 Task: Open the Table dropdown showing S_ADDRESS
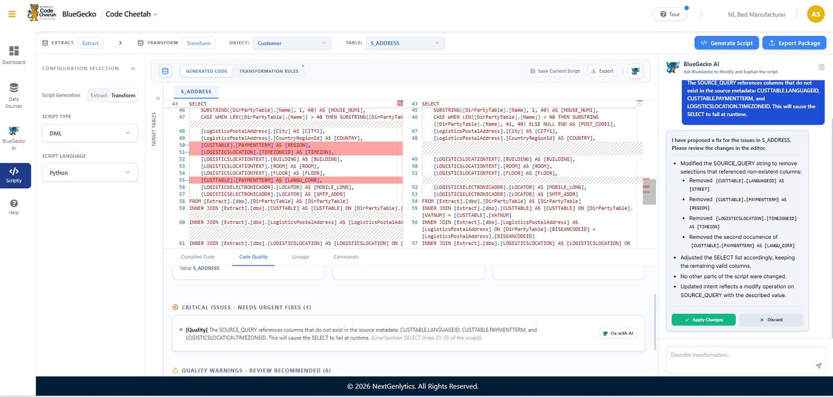click(x=405, y=43)
